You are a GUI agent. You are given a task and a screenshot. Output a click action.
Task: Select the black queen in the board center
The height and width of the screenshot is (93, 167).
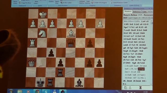71,43
